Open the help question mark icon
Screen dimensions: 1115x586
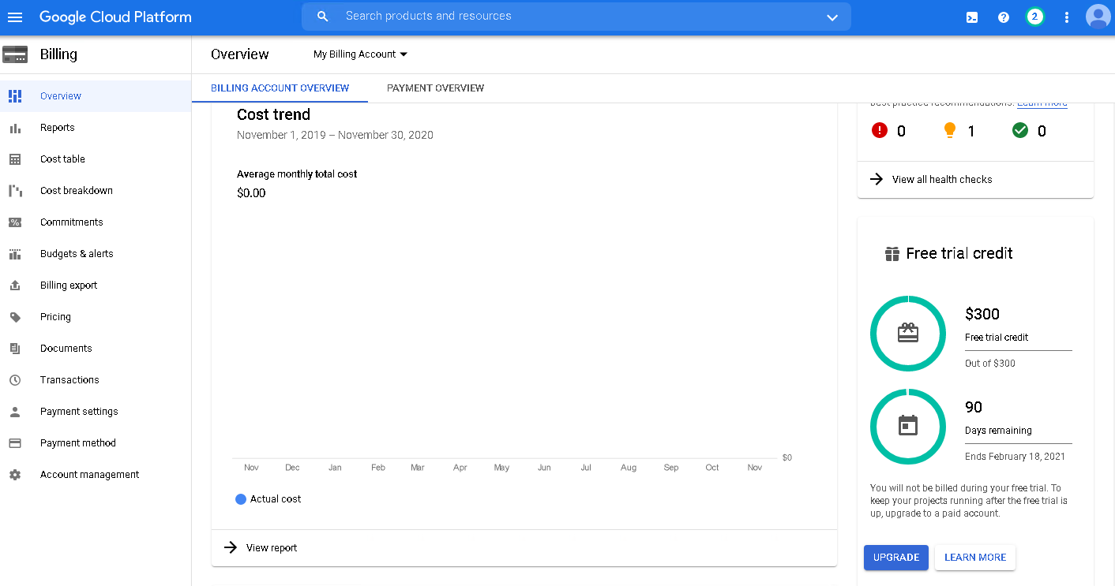(1004, 17)
